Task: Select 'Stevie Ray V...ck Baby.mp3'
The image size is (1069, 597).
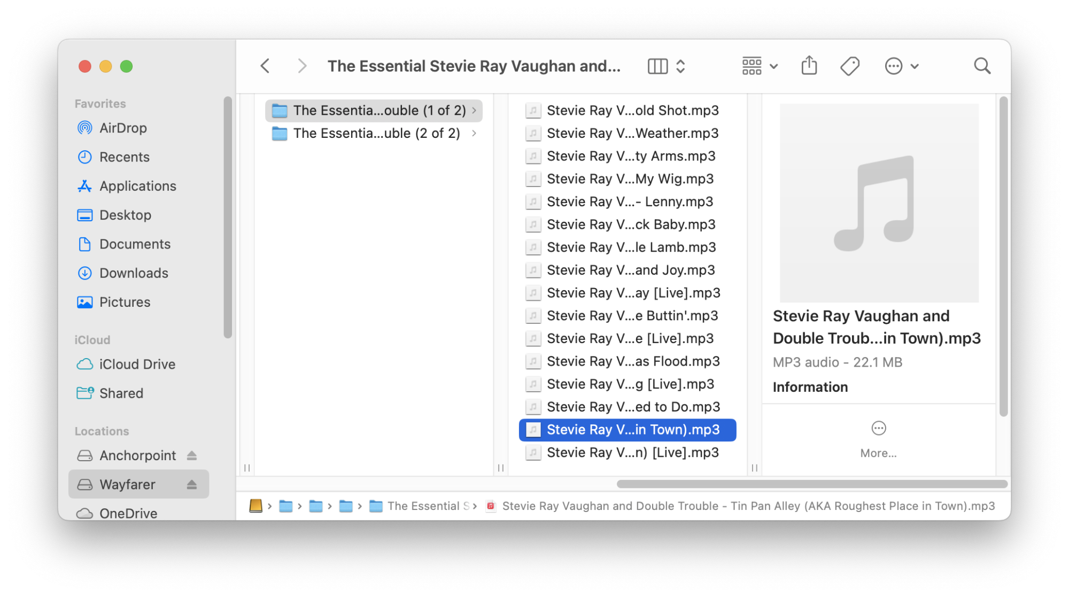Action: [x=628, y=224]
